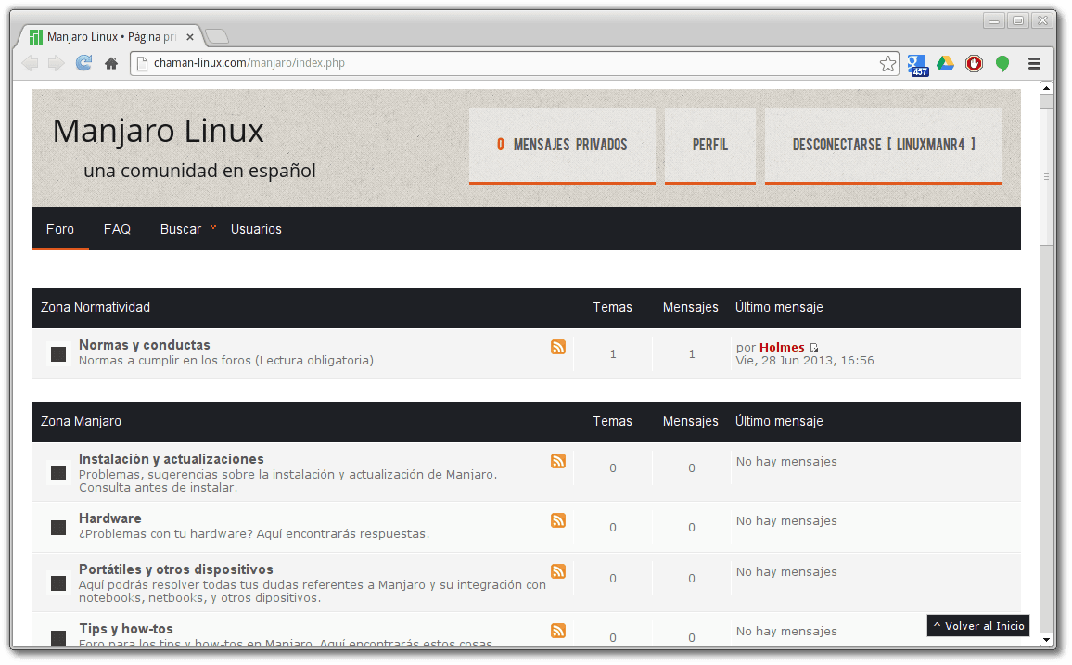Image resolution: width=1072 pixels, height=665 pixels.
Task: Click latest post icon beside Holmes
Action: click(x=813, y=346)
